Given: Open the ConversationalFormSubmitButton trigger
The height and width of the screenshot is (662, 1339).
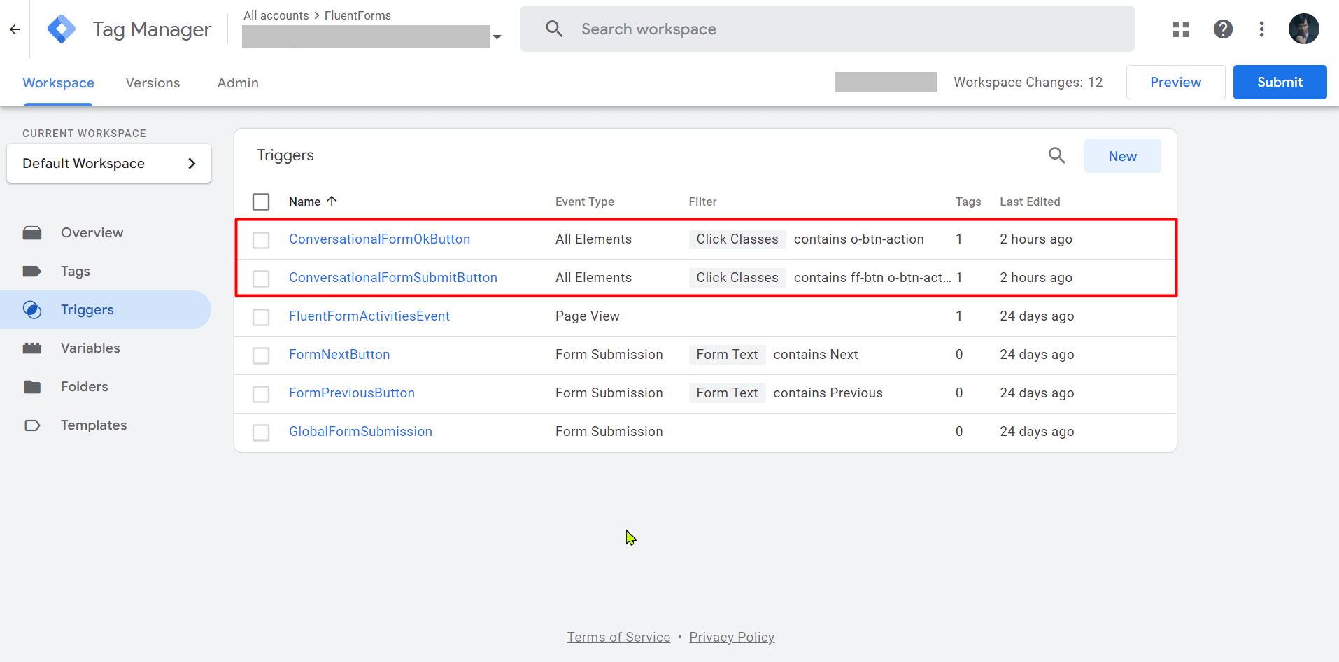Looking at the screenshot, I should [393, 277].
